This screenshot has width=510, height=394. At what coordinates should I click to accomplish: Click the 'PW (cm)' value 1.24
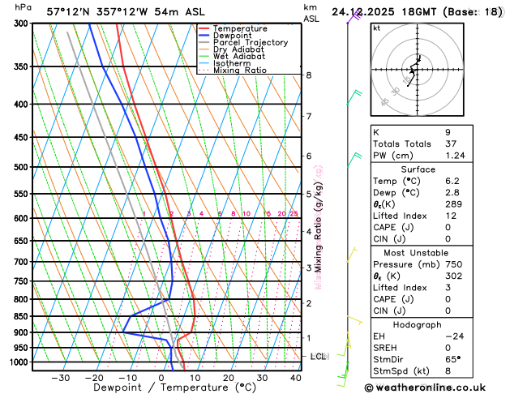455,156
